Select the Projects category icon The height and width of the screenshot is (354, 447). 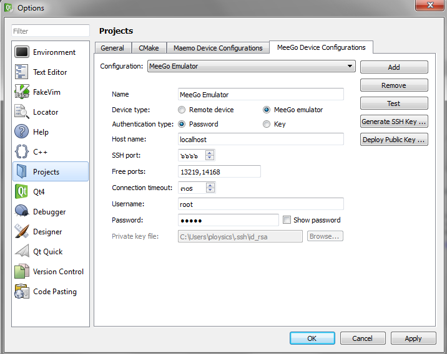(x=22, y=171)
